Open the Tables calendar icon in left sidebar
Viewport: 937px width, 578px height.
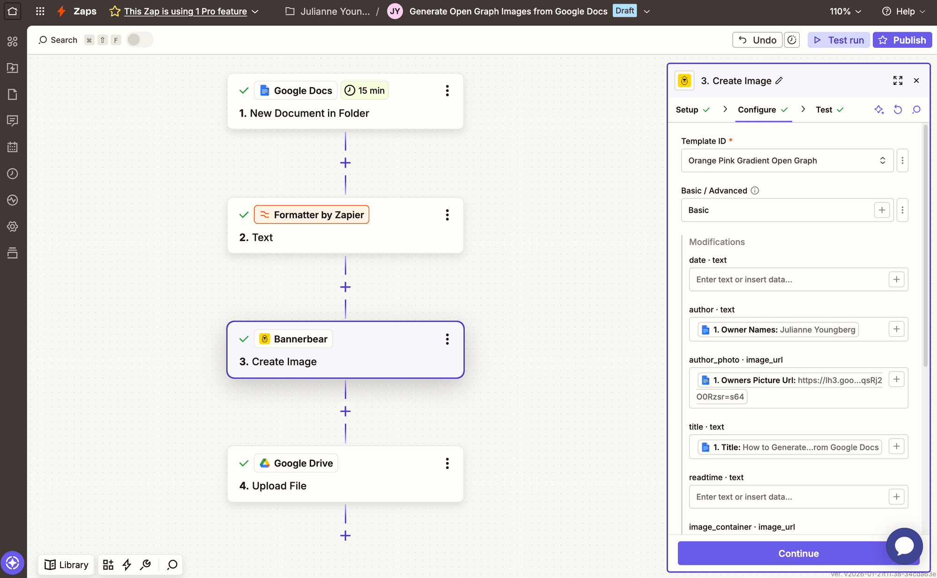pos(13,147)
